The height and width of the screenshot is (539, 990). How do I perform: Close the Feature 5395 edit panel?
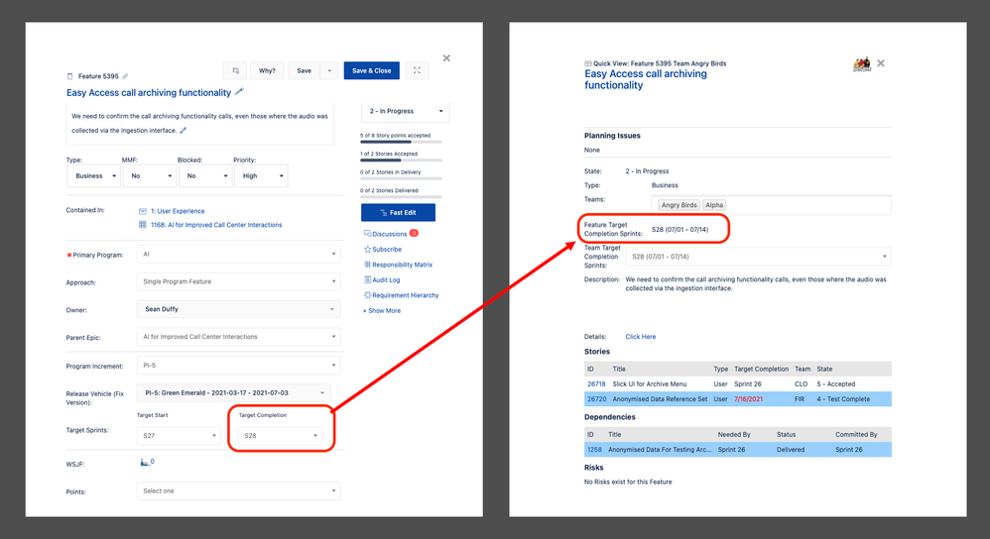(x=446, y=58)
